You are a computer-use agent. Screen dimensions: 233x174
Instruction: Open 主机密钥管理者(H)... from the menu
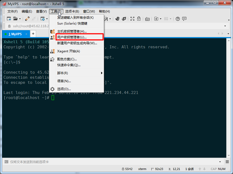[77, 31]
